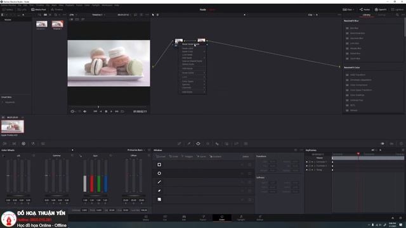Select the Polygon pen window row
The image size is (406, 228).
(203, 182)
